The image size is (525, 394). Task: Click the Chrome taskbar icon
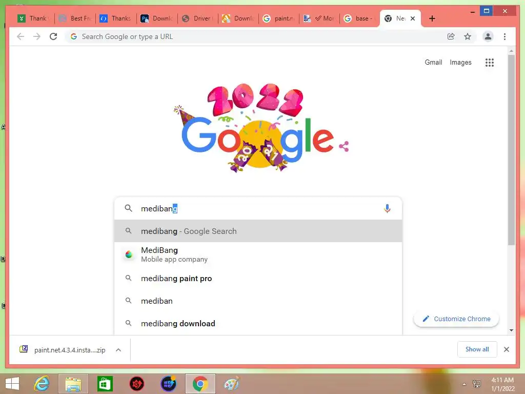(200, 384)
